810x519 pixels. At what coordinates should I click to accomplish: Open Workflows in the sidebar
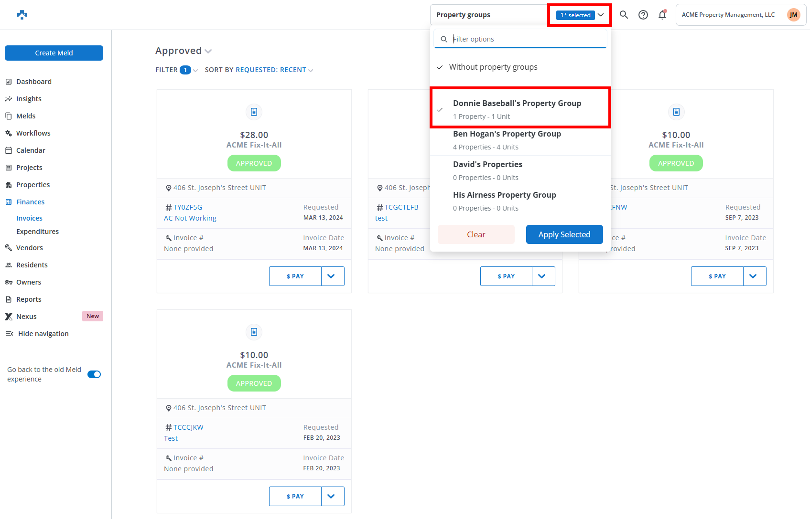tap(33, 133)
